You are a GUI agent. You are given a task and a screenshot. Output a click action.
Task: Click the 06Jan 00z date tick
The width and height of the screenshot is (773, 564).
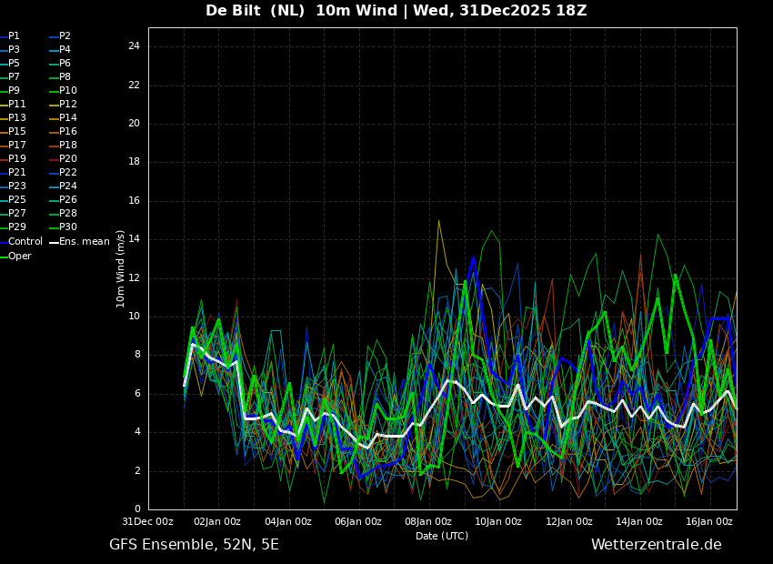(359, 521)
